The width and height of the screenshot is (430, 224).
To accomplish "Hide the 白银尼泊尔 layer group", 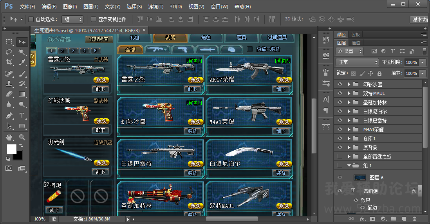I will tap(340, 111).
